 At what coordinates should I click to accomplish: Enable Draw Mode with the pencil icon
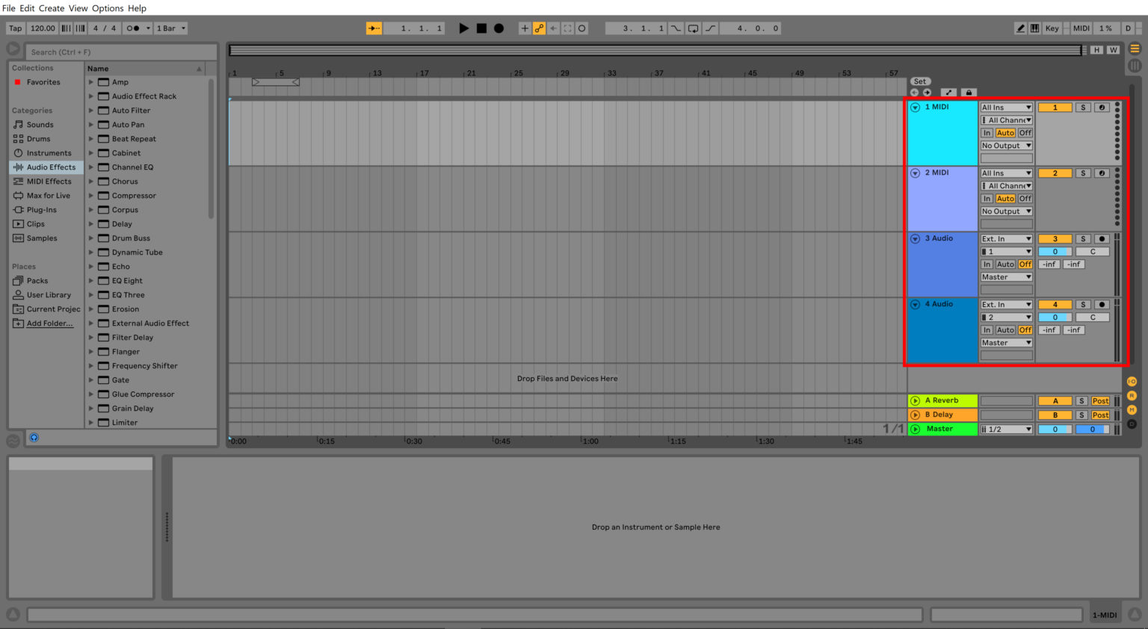pyautogui.click(x=1022, y=28)
